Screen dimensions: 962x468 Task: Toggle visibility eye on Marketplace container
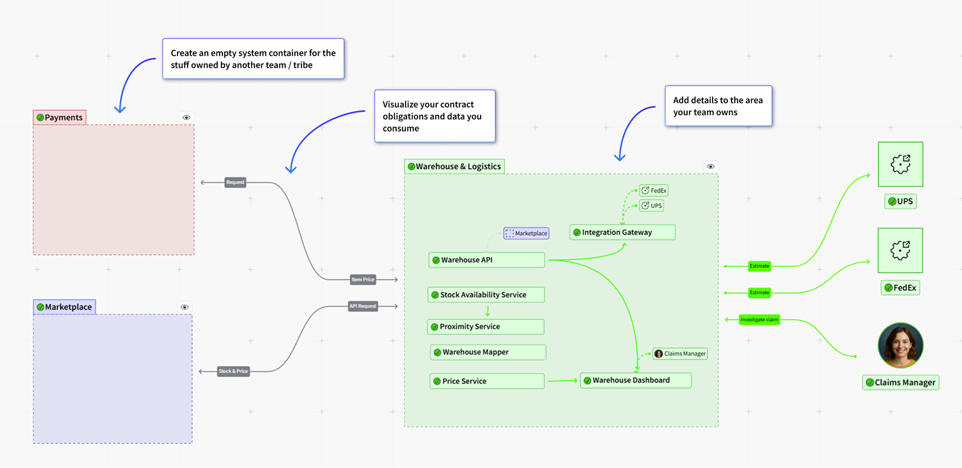(184, 307)
